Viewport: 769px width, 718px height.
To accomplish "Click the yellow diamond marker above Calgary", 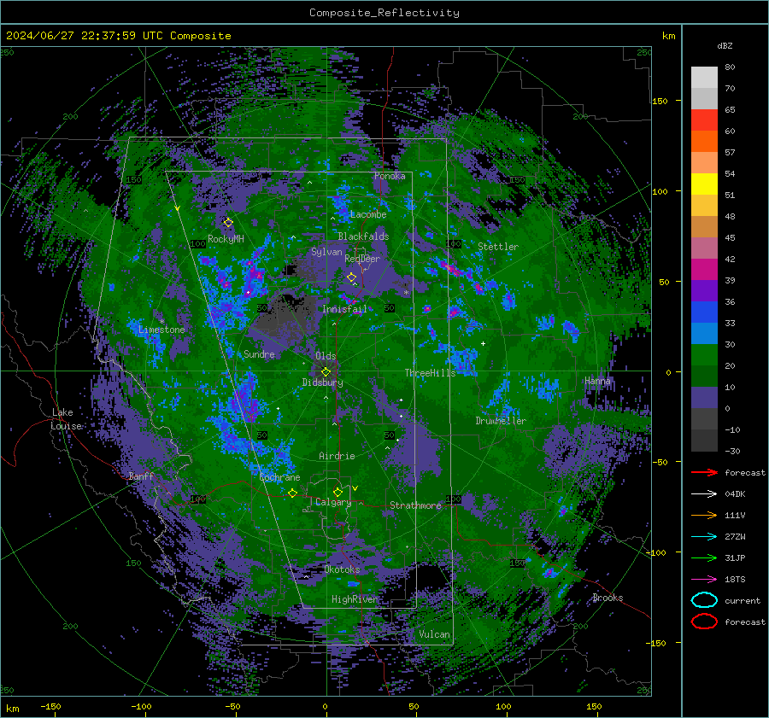I will [338, 492].
